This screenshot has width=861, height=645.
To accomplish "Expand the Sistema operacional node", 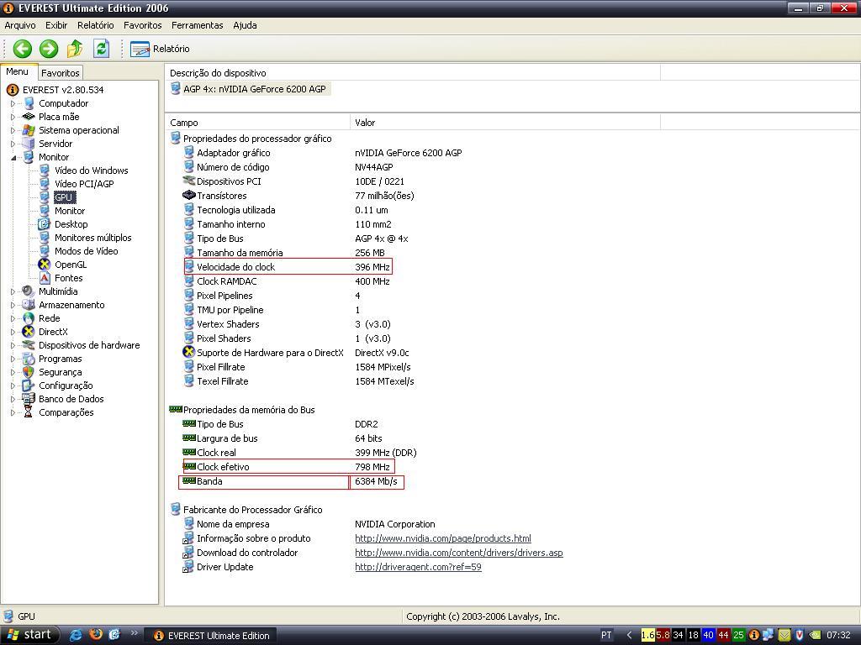I will 13,130.
